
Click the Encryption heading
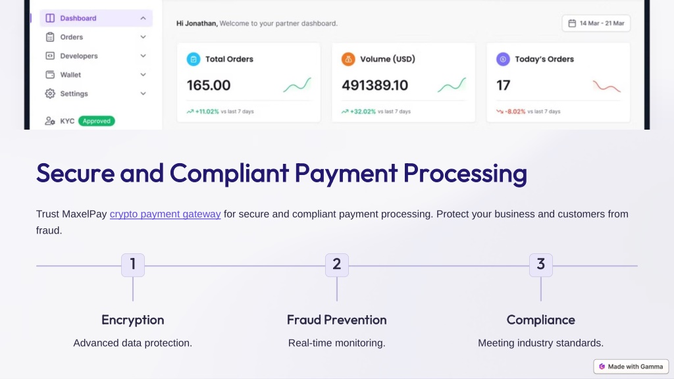(133, 320)
